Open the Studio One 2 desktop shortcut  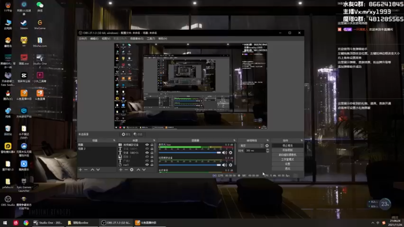(40, 61)
